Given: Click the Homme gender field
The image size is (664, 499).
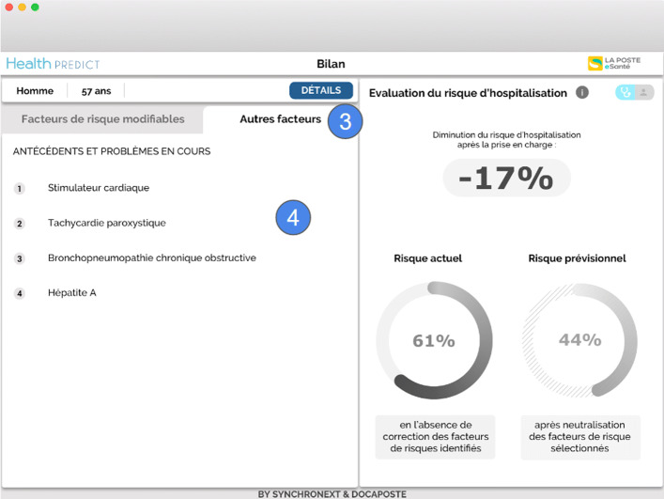Looking at the screenshot, I should point(35,90).
